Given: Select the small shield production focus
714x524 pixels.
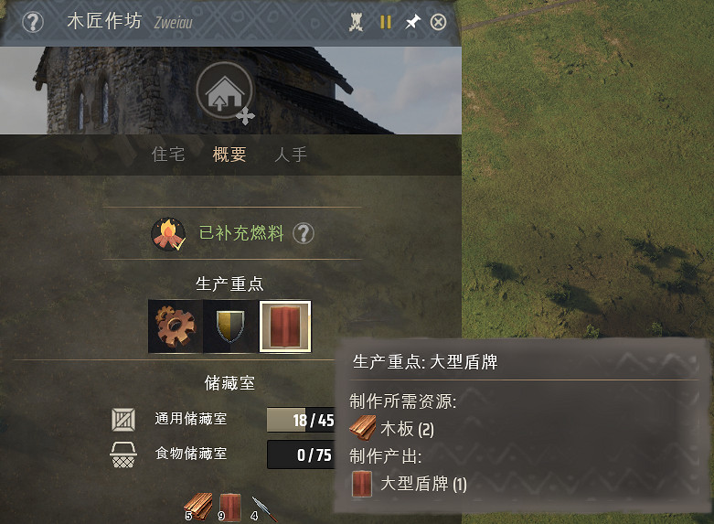Looking at the screenshot, I should pyautogui.click(x=230, y=326).
